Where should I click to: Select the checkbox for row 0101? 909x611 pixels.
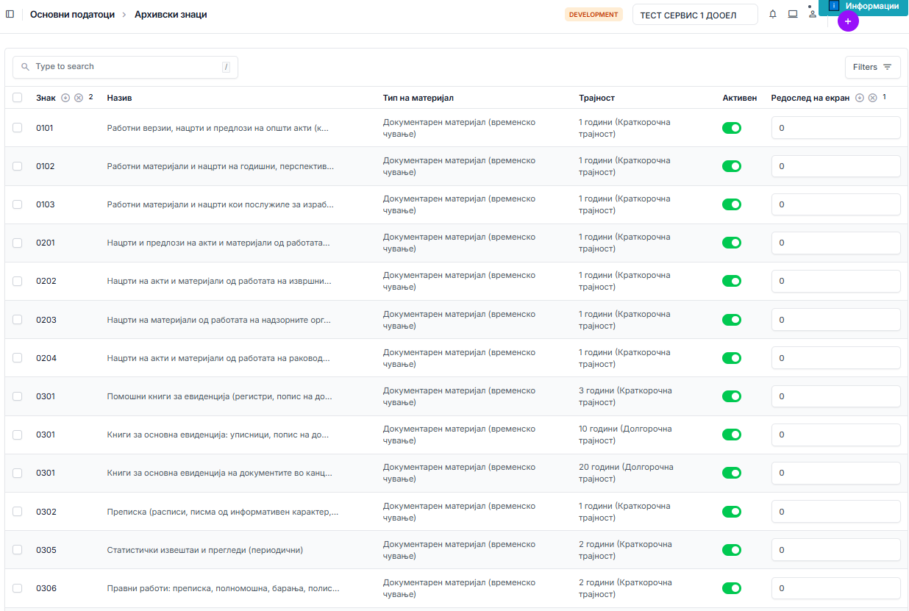[x=18, y=128]
